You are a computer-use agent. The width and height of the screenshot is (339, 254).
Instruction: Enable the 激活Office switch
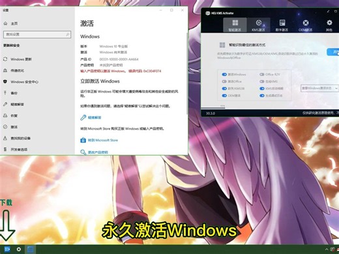tap(224, 81)
